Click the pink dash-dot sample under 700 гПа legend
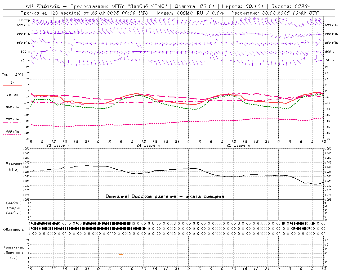Image resolution: width=339 pixels, height=271 pixels. (12, 122)
